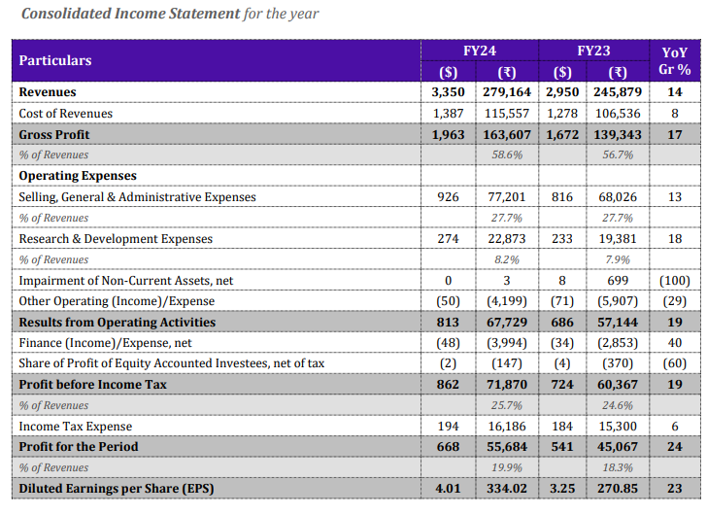Click the FY23 column header

click(x=593, y=50)
